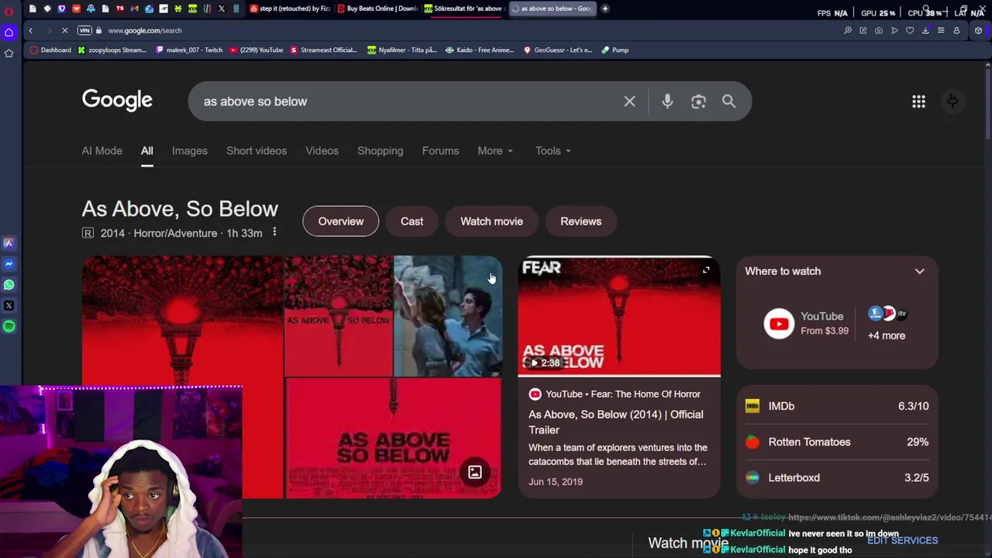Play the 2:38 trailer video thumbnail

pos(619,316)
